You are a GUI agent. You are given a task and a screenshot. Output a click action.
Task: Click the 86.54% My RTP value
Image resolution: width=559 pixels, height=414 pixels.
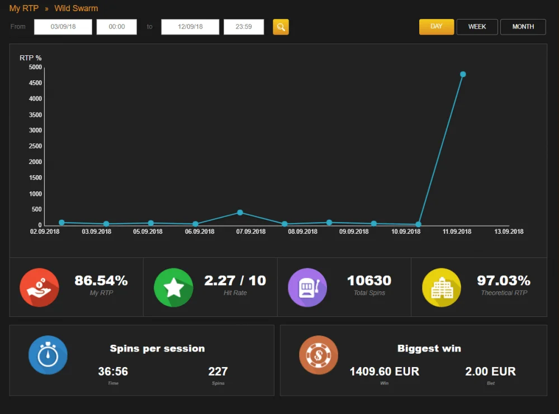pos(101,281)
